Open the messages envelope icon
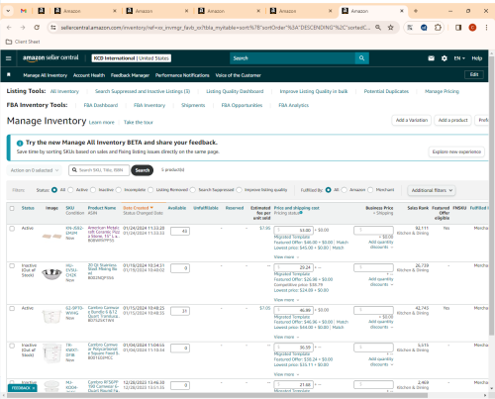This screenshot has width=495, height=399. tap(431, 58)
